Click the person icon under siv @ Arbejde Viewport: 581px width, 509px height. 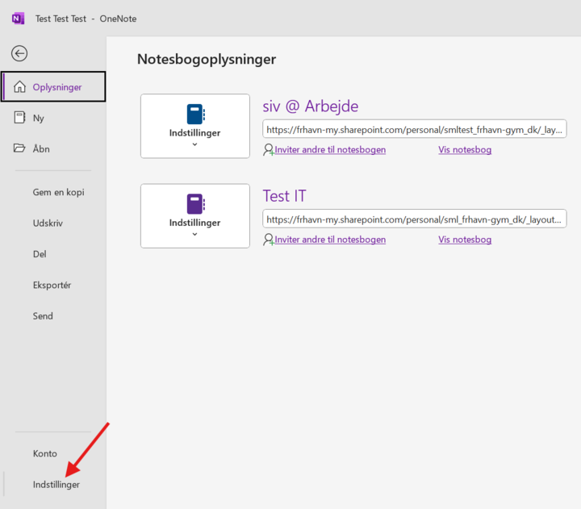(269, 150)
